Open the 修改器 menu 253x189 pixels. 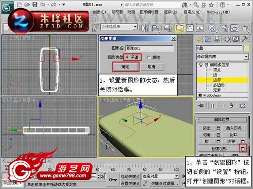click(x=117, y=12)
